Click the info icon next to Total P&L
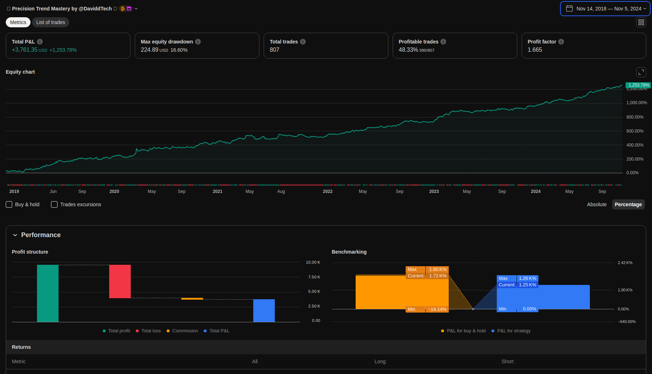The width and height of the screenshot is (652, 374). pos(40,42)
